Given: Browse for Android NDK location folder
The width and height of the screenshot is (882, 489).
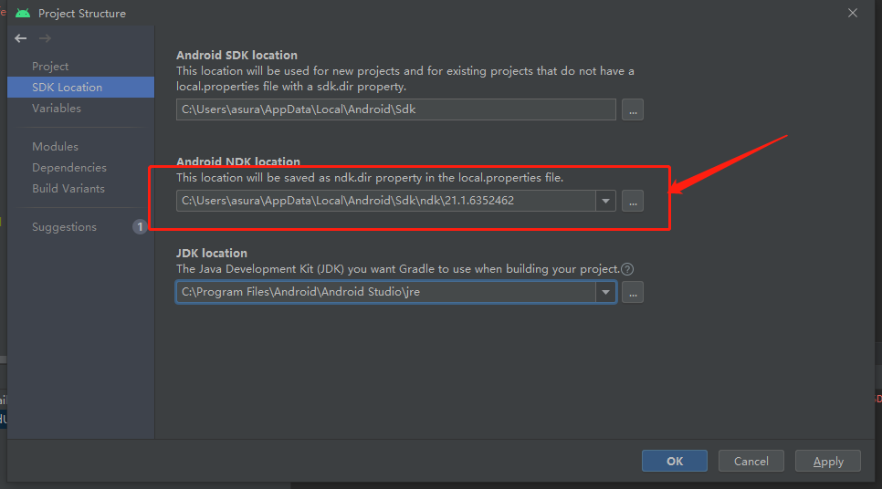Looking at the screenshot, I should pos(633,201).
